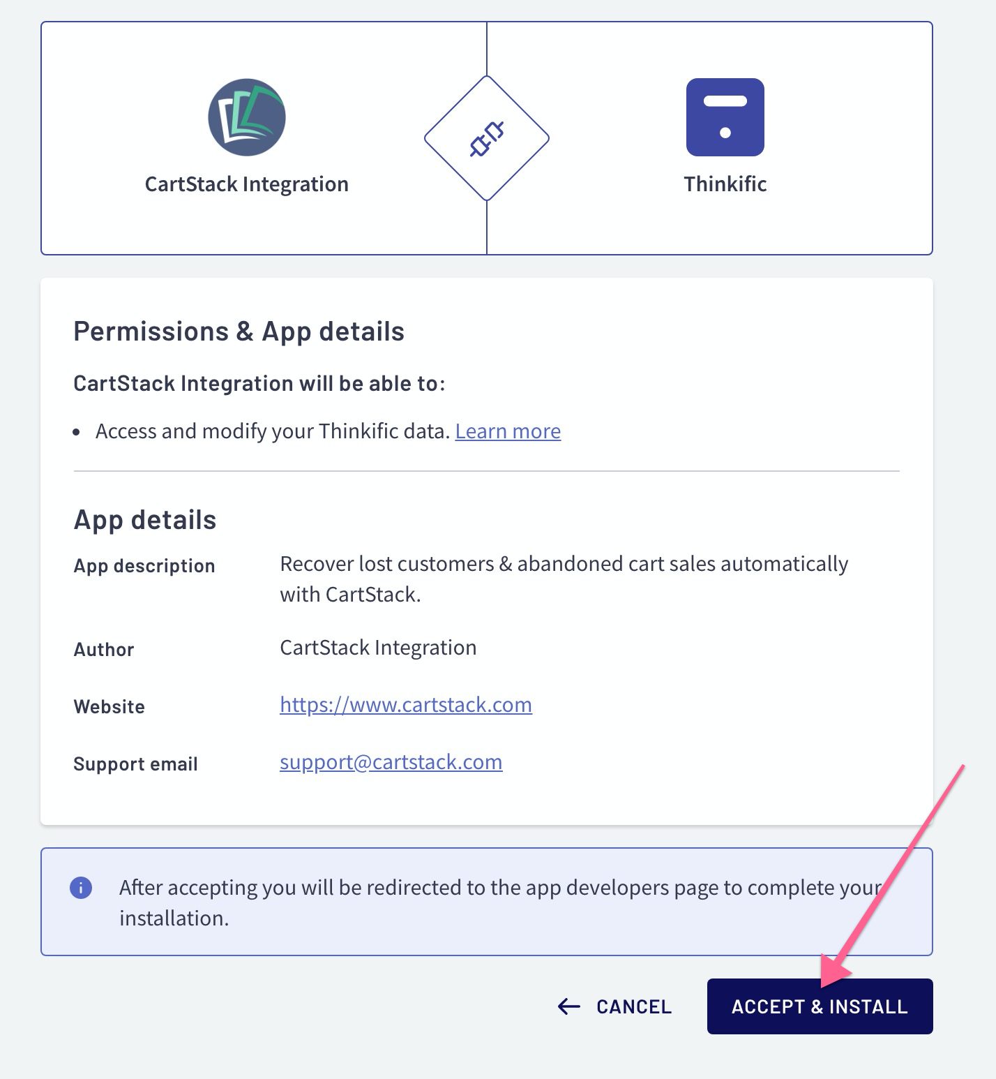Image resolution: width=996 pixels, height=1079 pixels.
Task: Click Accept & Install button
Action: pyautogui.click(x=820, y=1006)
